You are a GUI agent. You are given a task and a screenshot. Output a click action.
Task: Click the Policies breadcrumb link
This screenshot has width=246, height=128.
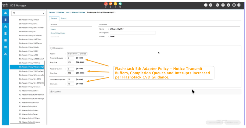pos(60,12)
